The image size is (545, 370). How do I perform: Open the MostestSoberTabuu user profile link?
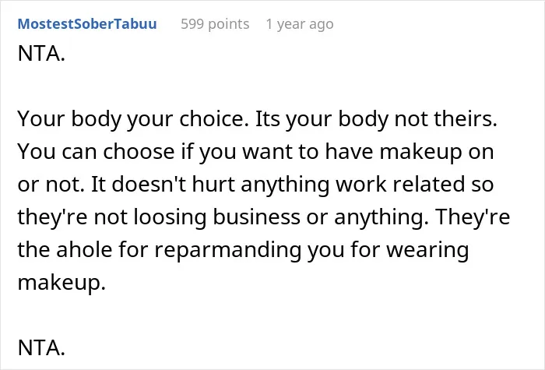click(x=87, y=24)
